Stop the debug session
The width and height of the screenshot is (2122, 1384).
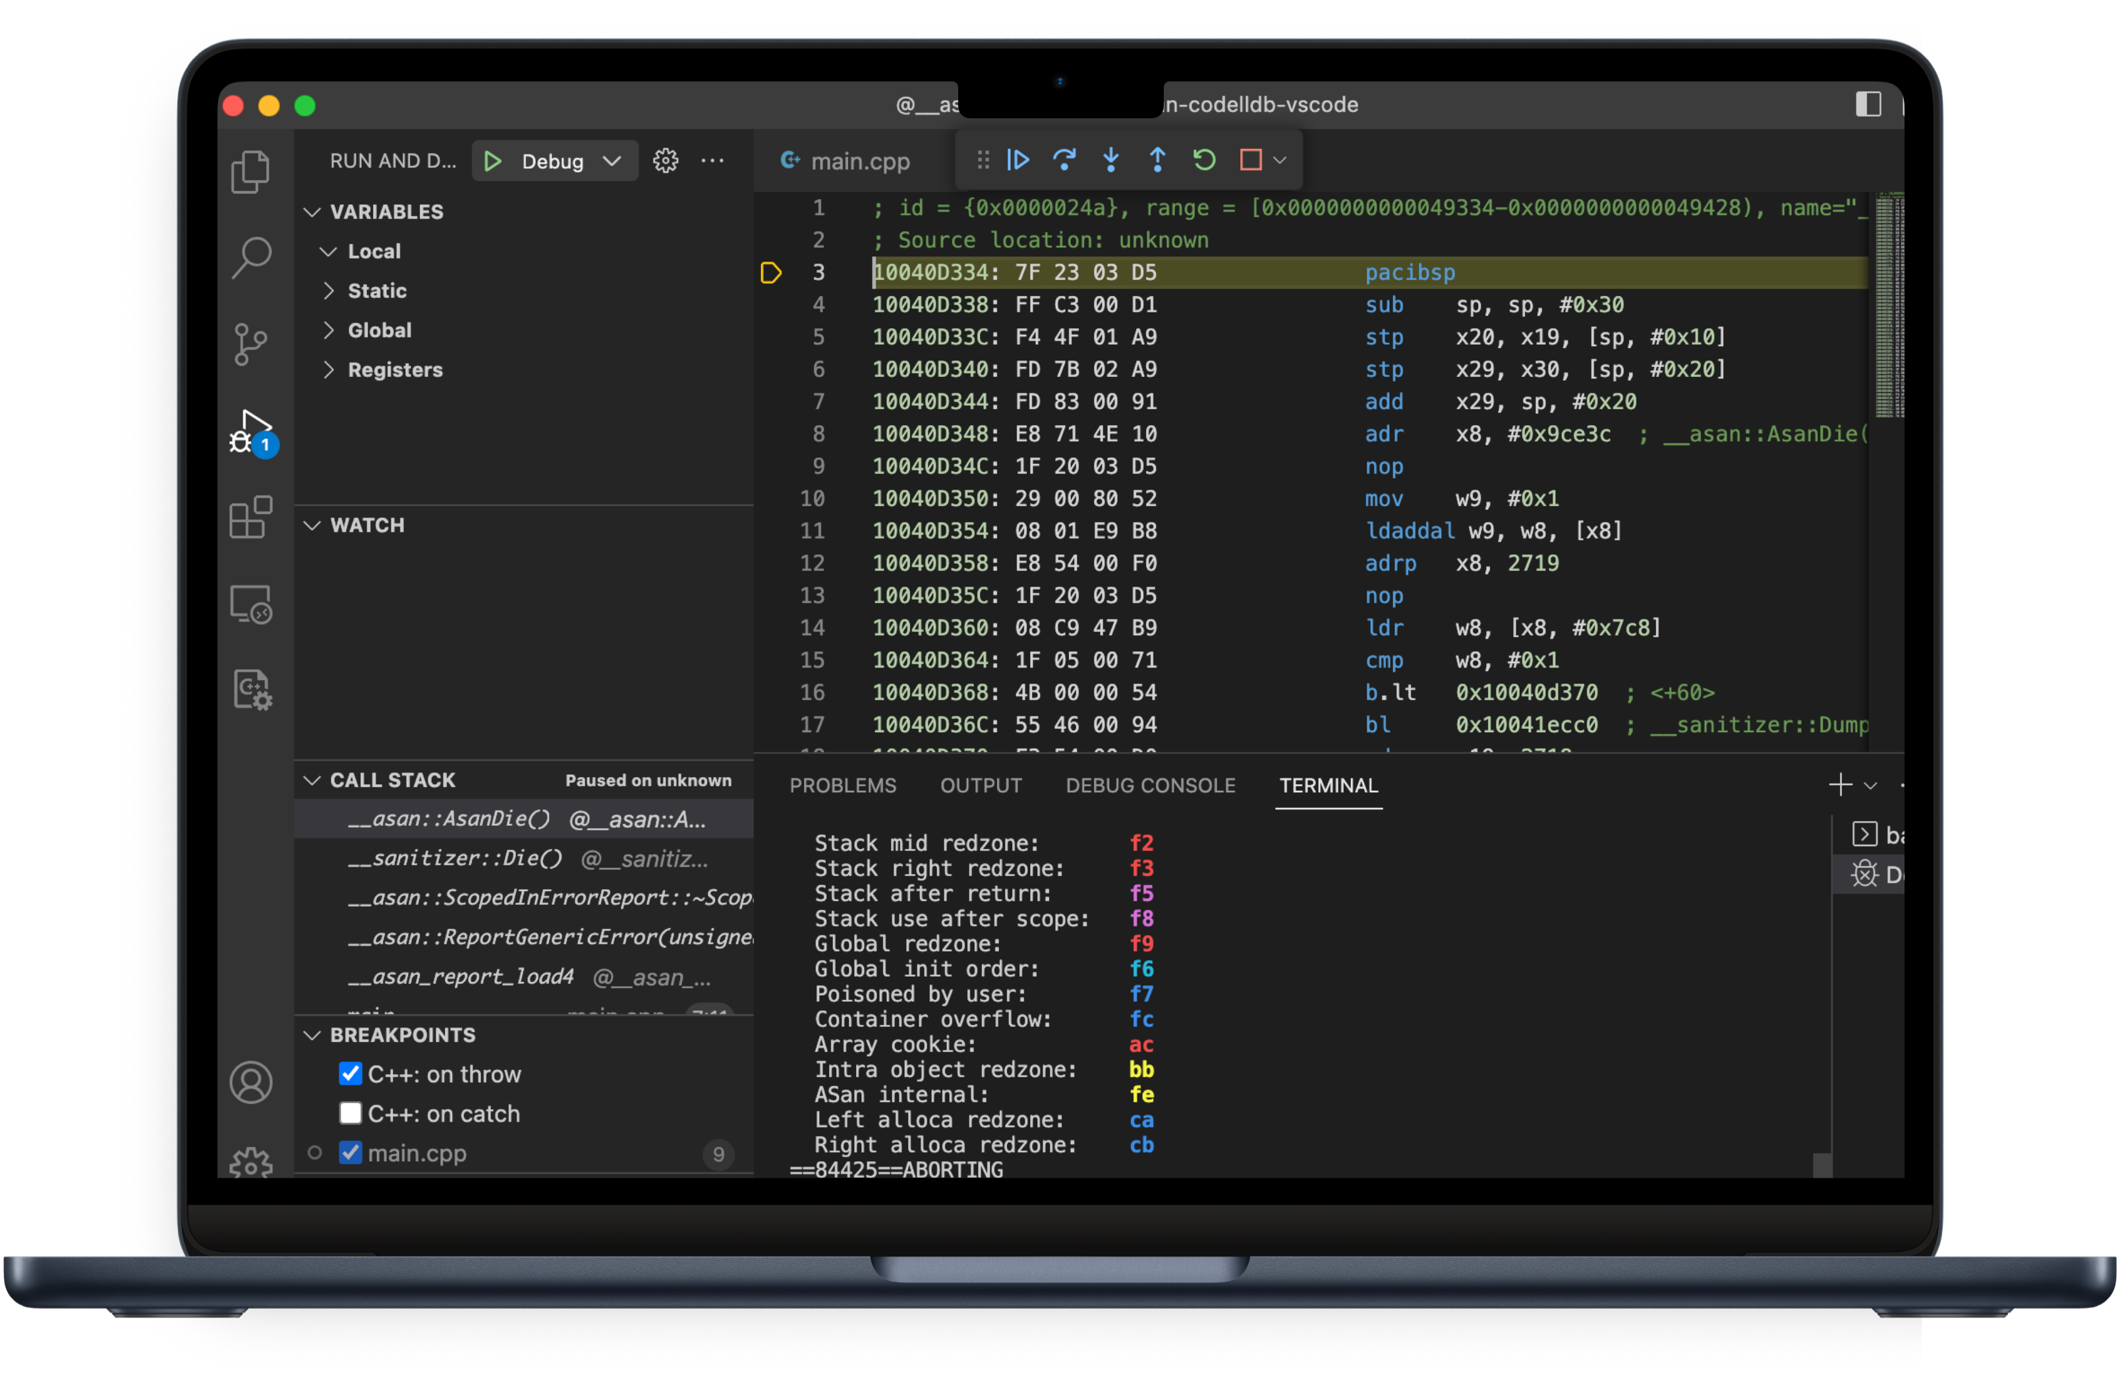(1250, 159)
